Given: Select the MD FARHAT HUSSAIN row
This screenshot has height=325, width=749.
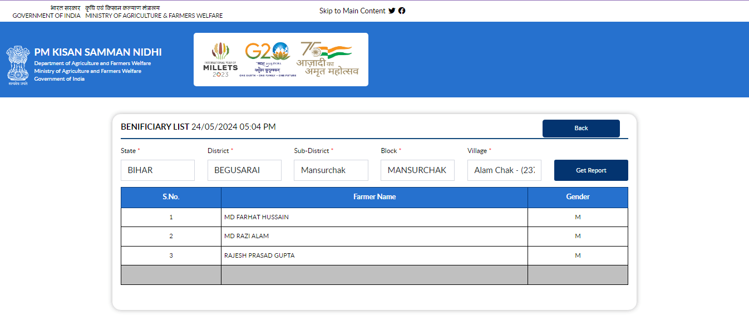Looking at the screenshot, I should pos(257,217).
